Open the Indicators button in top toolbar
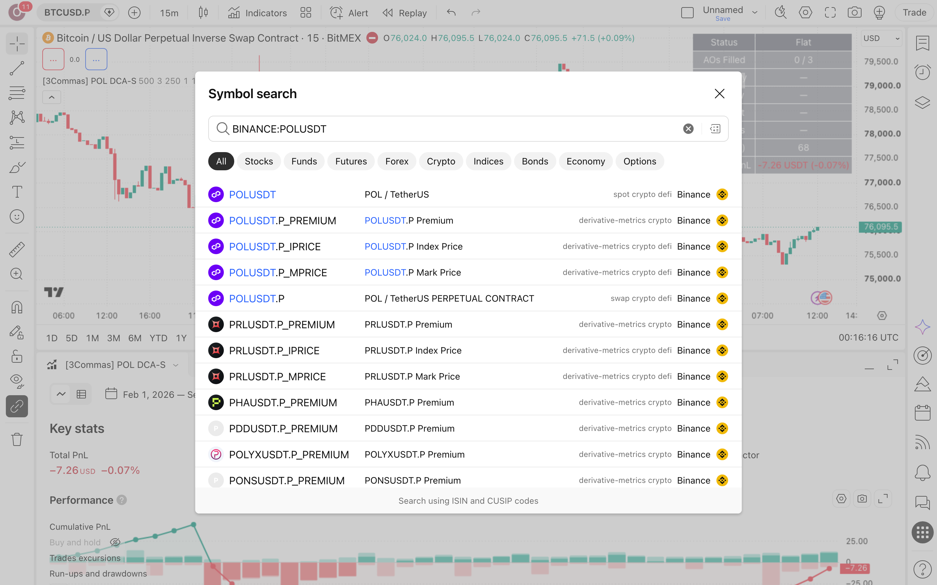Screen dimensions: 937x585 (257, 13)
